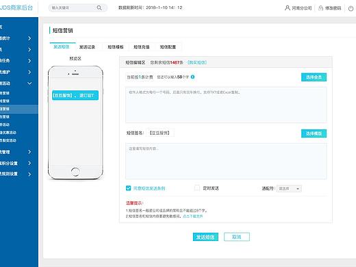The height and width of the screenshot is (267, 356).
Task: Expand the sidebar item ending in 统计
Action: (x=29, y=38)
